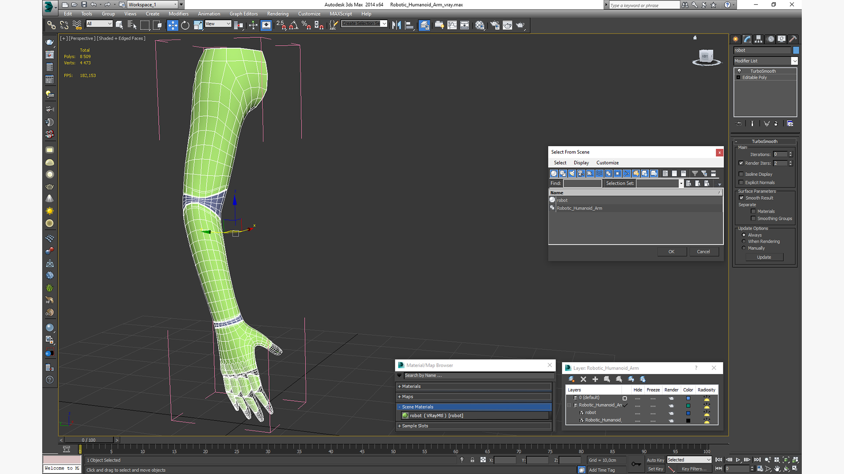This screenshot has width=844, height=474.
Task: Open reference coordinate system View dropdown
Action: pyautogui.click(x=218, y=24)
